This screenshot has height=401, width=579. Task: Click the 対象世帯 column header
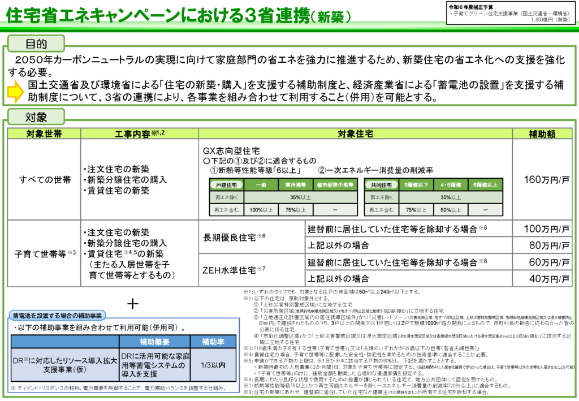click(44, 133)
